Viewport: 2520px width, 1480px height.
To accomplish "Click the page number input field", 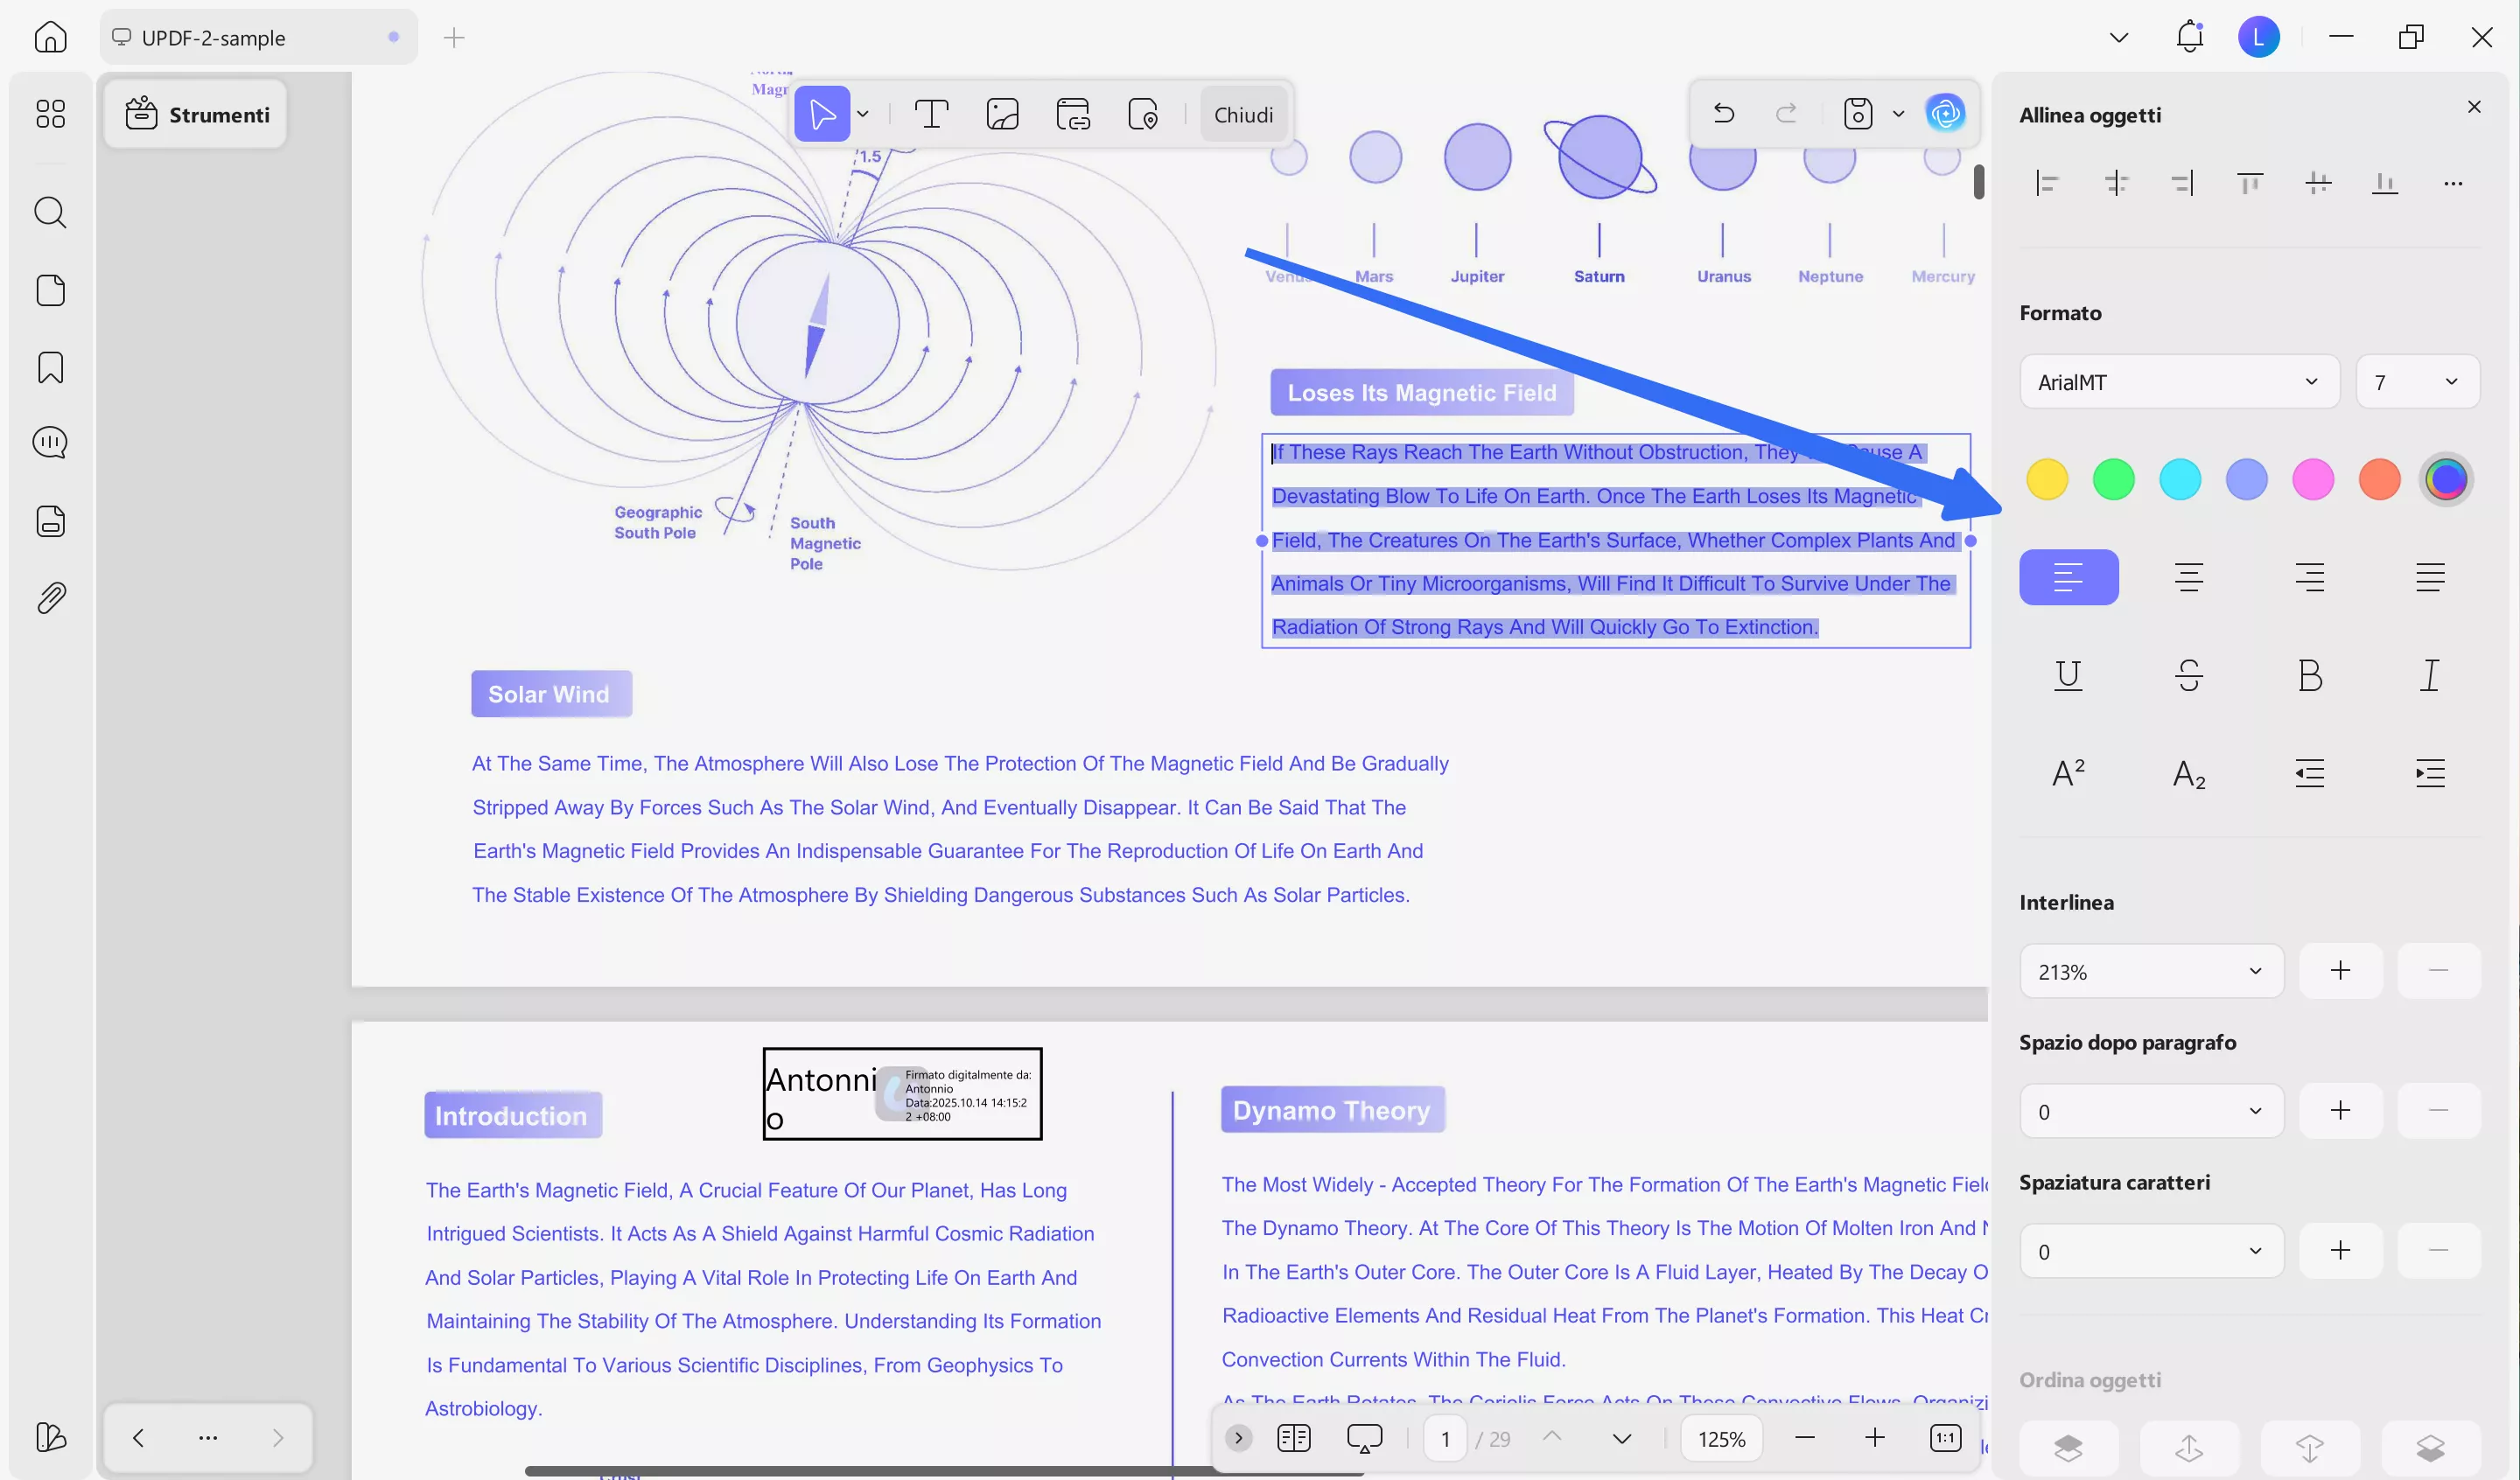I will coord(1444,1438).
